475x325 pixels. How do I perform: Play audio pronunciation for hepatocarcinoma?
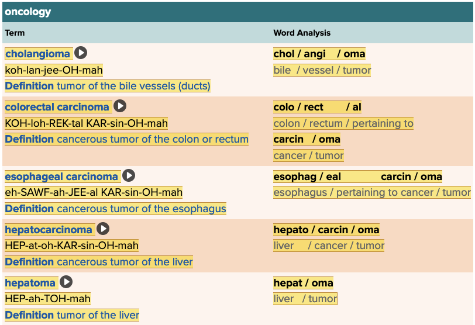point(103,229)
